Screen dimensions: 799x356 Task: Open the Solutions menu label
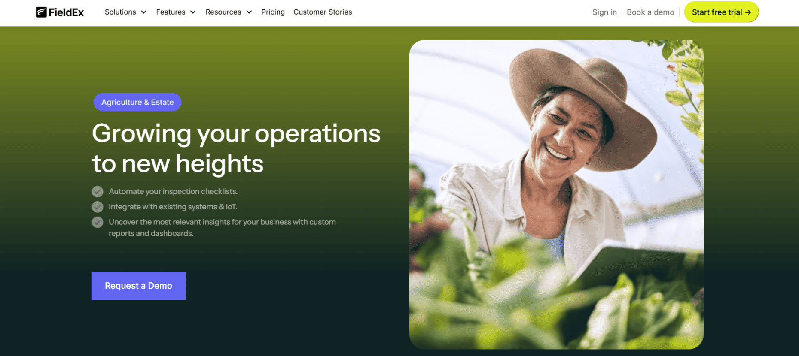coord(120,12)
